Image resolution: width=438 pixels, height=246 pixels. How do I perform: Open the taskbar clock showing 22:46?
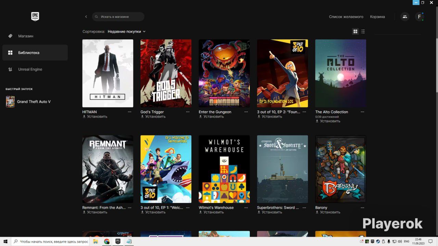tap(418, 242)
